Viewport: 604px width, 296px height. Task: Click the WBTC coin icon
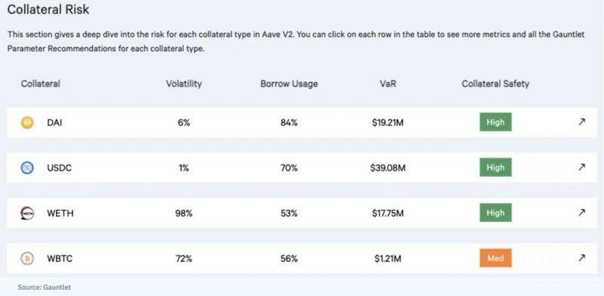[27, 258]
